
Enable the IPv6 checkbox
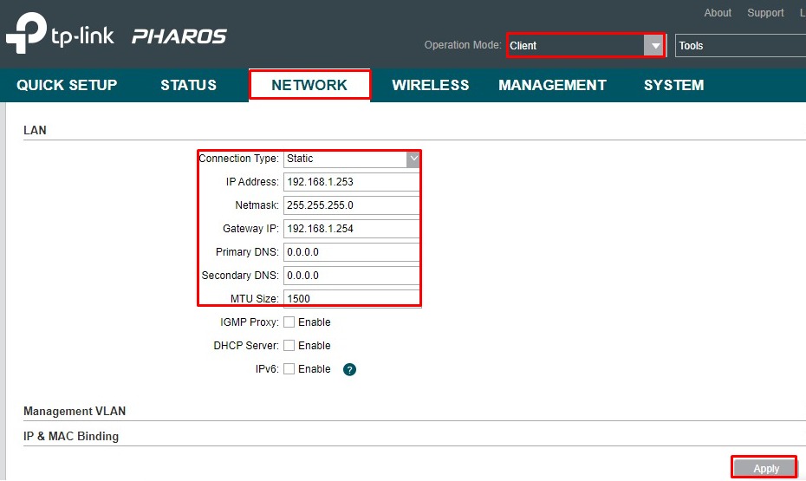(289, 369)
